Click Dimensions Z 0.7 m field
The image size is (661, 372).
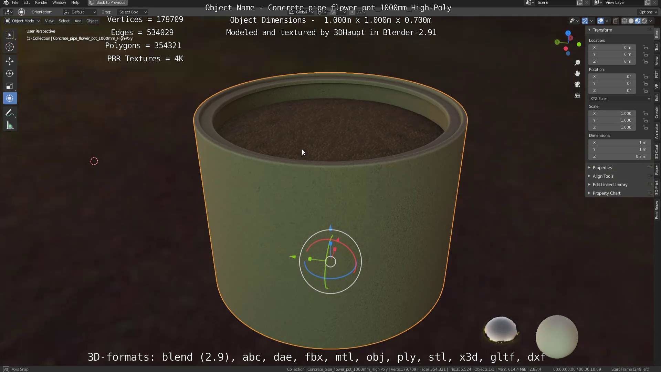click(x=620, y=156)
